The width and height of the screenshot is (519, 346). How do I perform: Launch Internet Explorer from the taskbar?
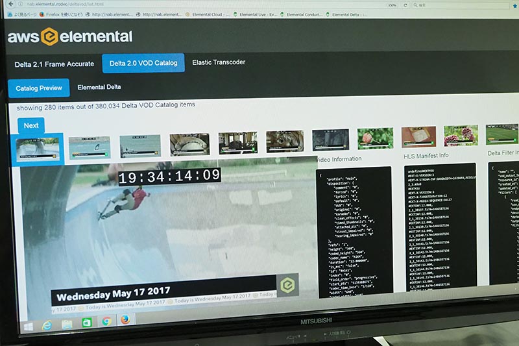pyautogui.click(x=47, y=326)
